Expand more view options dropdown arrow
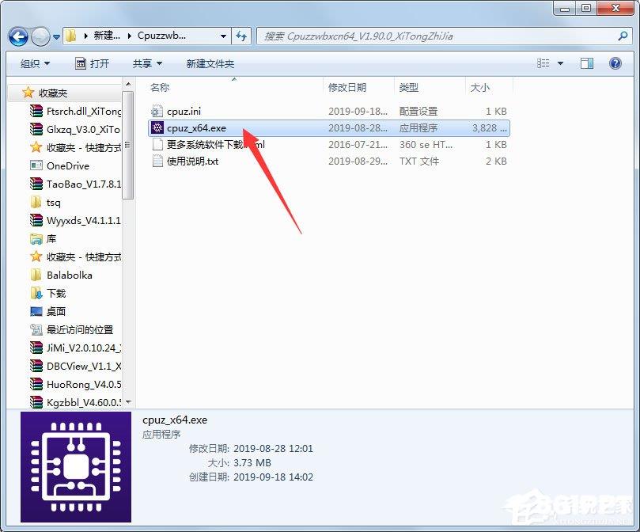 coord(560,63)
